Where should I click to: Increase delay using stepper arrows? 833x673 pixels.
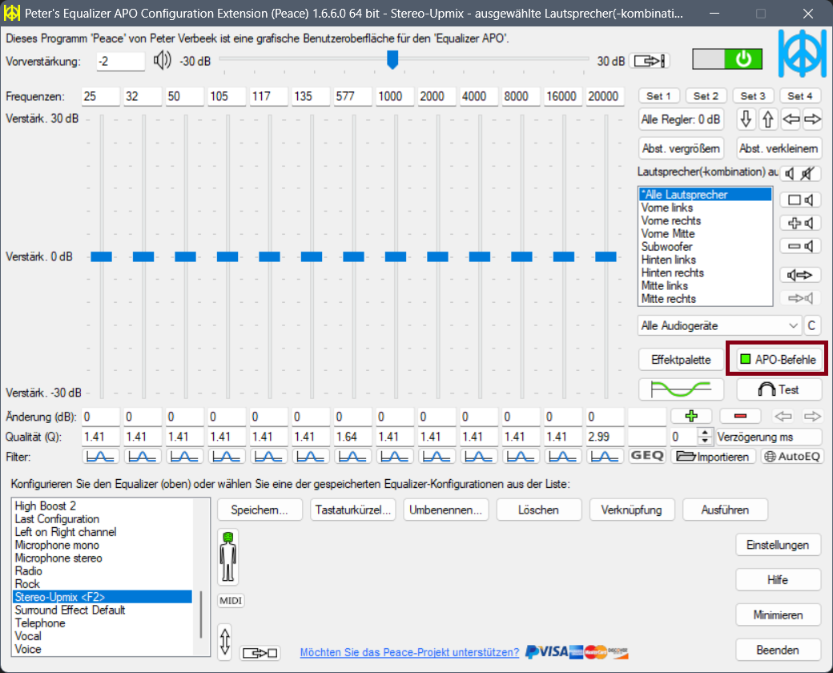[x=705, y=432]
